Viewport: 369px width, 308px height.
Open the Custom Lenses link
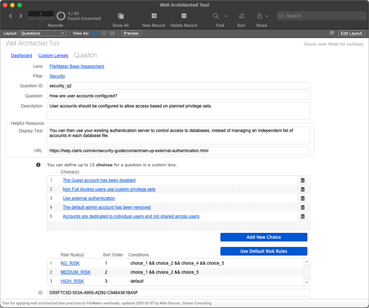[x=53, y=56]
